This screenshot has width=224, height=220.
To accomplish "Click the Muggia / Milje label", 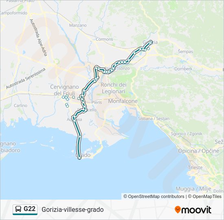I will pos(193,189).
